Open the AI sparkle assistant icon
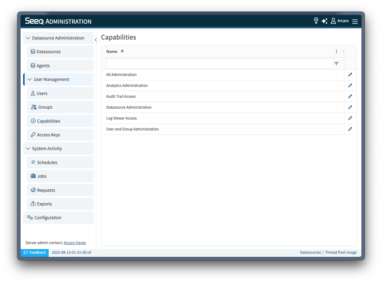This screenshot has width=382, height=283. pyautogui.click(x=325, y=21)
